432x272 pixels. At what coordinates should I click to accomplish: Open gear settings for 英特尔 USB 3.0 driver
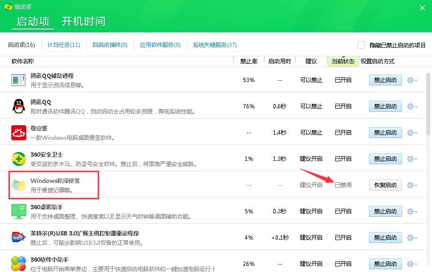tap(412, 237)
